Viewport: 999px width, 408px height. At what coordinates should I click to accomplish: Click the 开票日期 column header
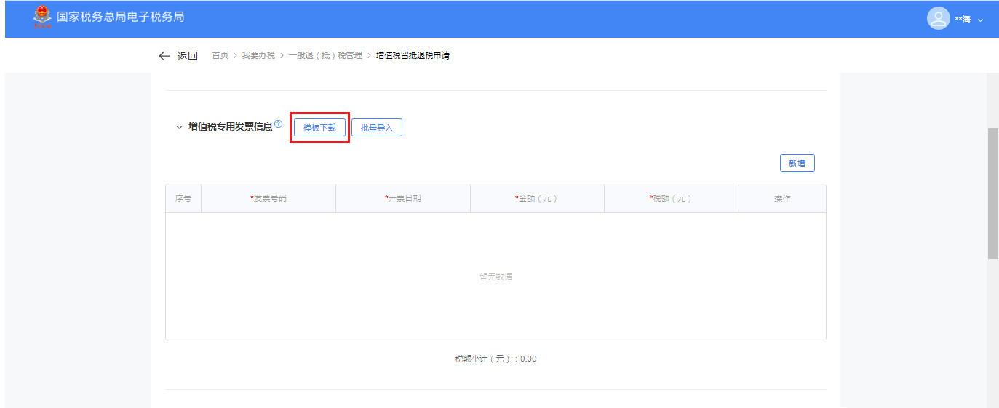[x=403, y=198]
